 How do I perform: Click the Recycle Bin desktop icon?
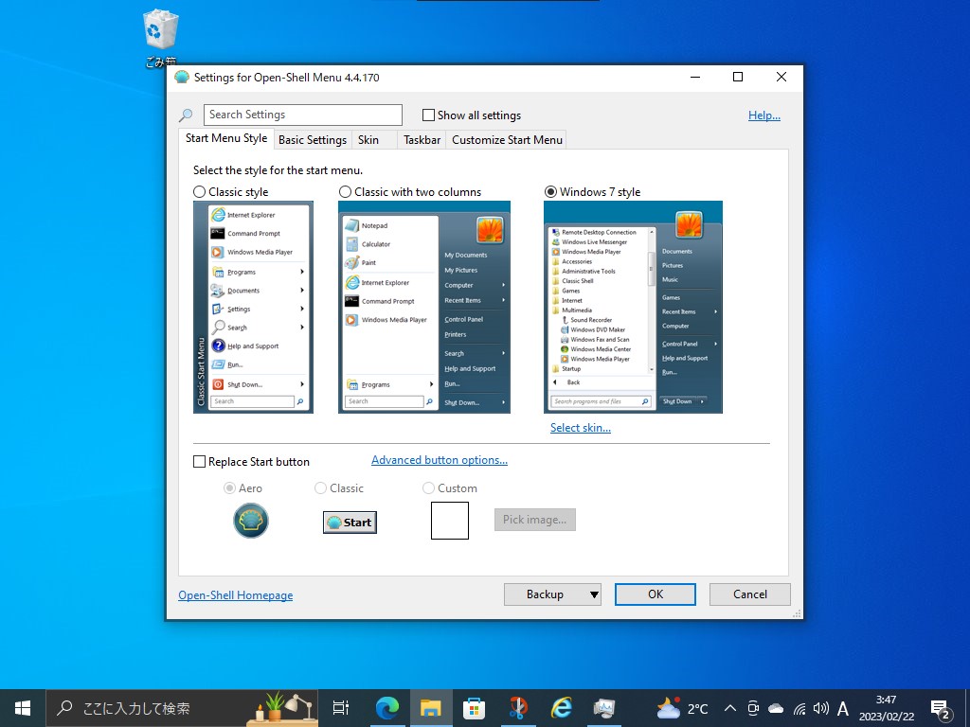[x=161, y=37]
